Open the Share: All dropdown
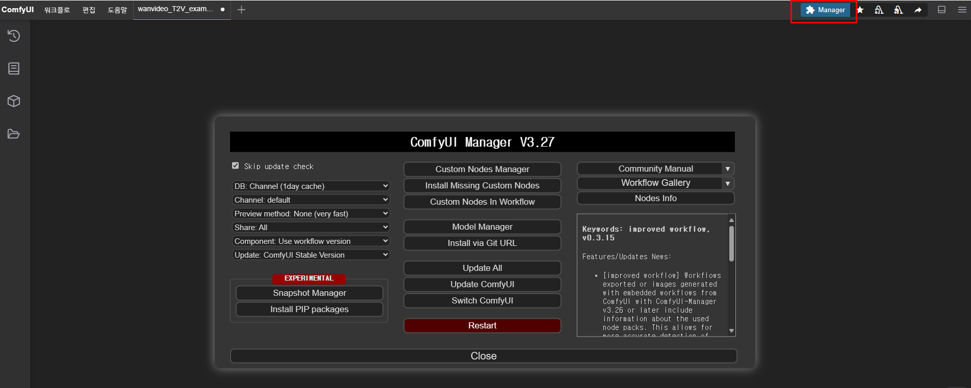Screen dimensions: 971x388 311,228
